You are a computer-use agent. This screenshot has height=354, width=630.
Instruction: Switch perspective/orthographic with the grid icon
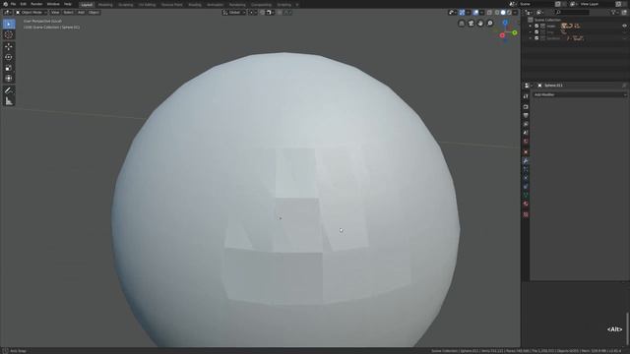(462, 24)
